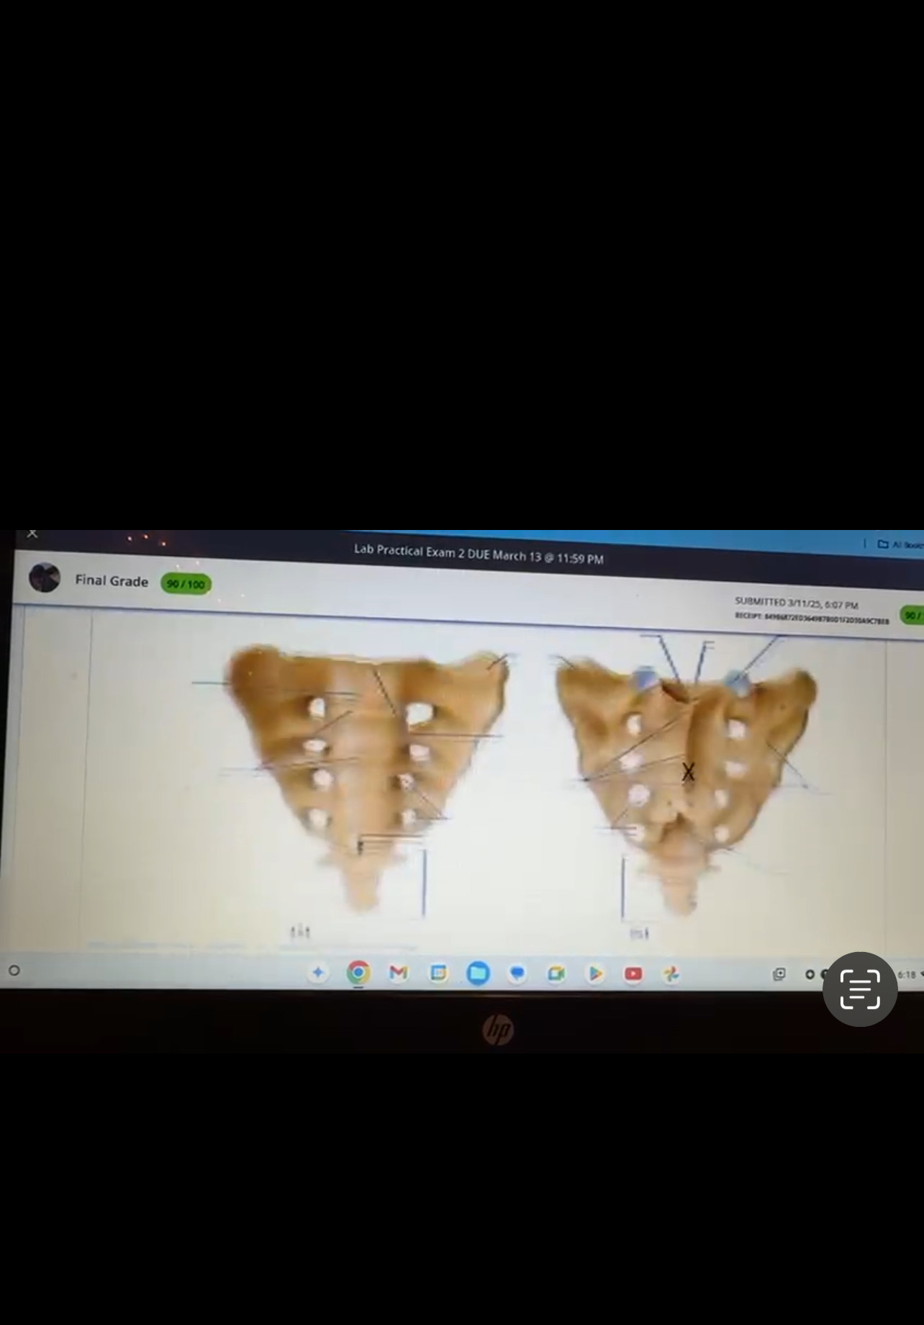Click the X marker on right sacrum

688,772
